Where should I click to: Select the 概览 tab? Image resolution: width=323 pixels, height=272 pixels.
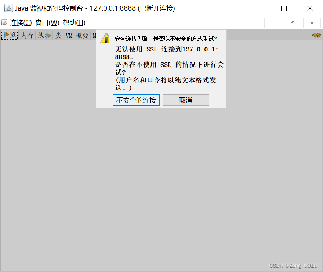point(9,35)
